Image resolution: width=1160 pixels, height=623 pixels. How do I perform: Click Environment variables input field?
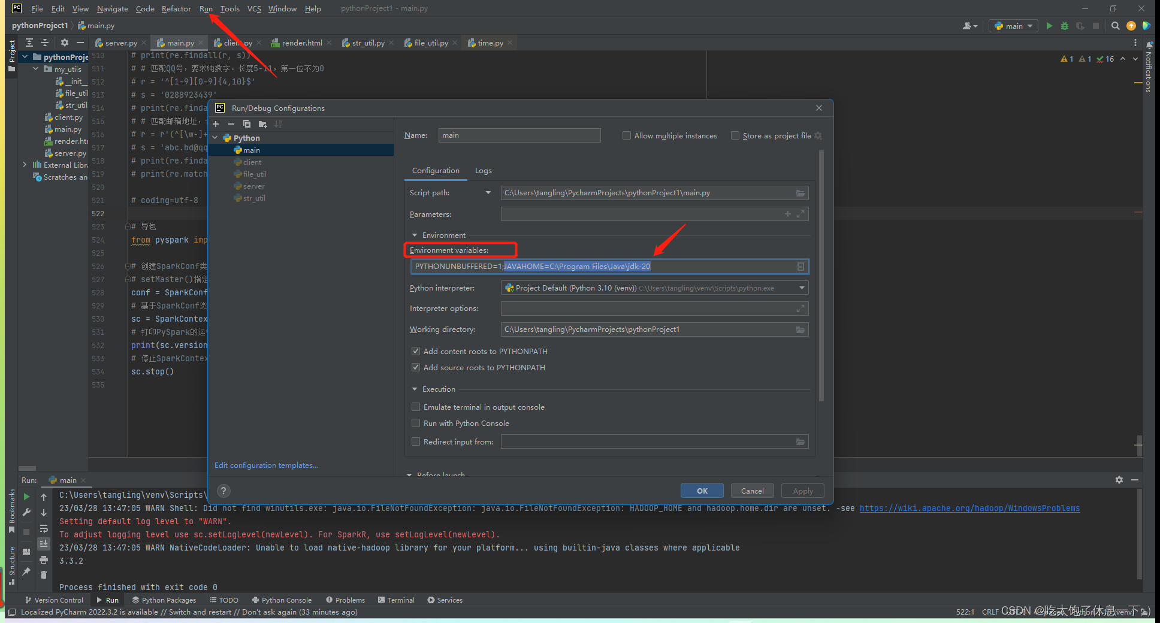coord(610,267)
